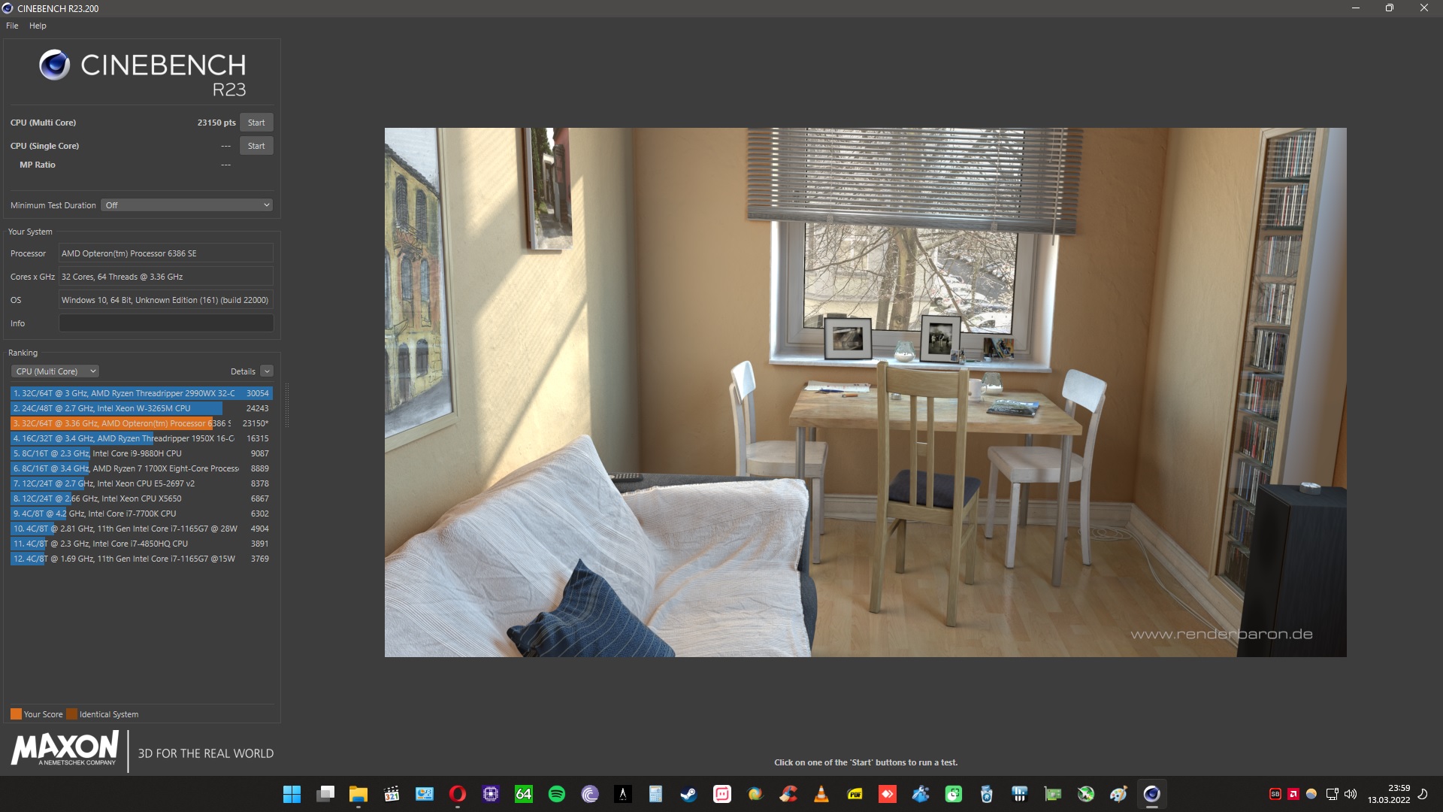The height and width of the screenshot is (812, 1443).
Task: Click the Identical System legend swatch
Action: [71, 714]
